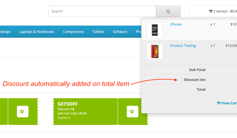The height and width of the screenshot is (138, 237).
Task: Open the iPhone product thumbnail
Action: pyautogui.click(x=155, y=30)
